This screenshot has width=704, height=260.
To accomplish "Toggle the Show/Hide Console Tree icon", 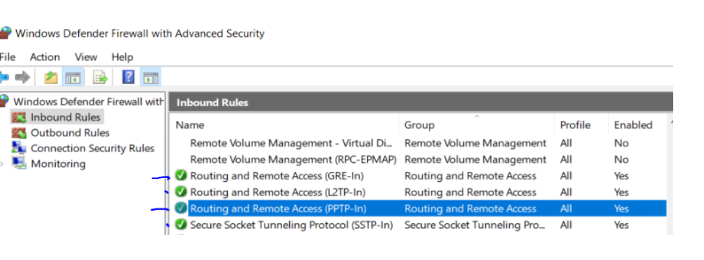I will click(x=72, y=78).
